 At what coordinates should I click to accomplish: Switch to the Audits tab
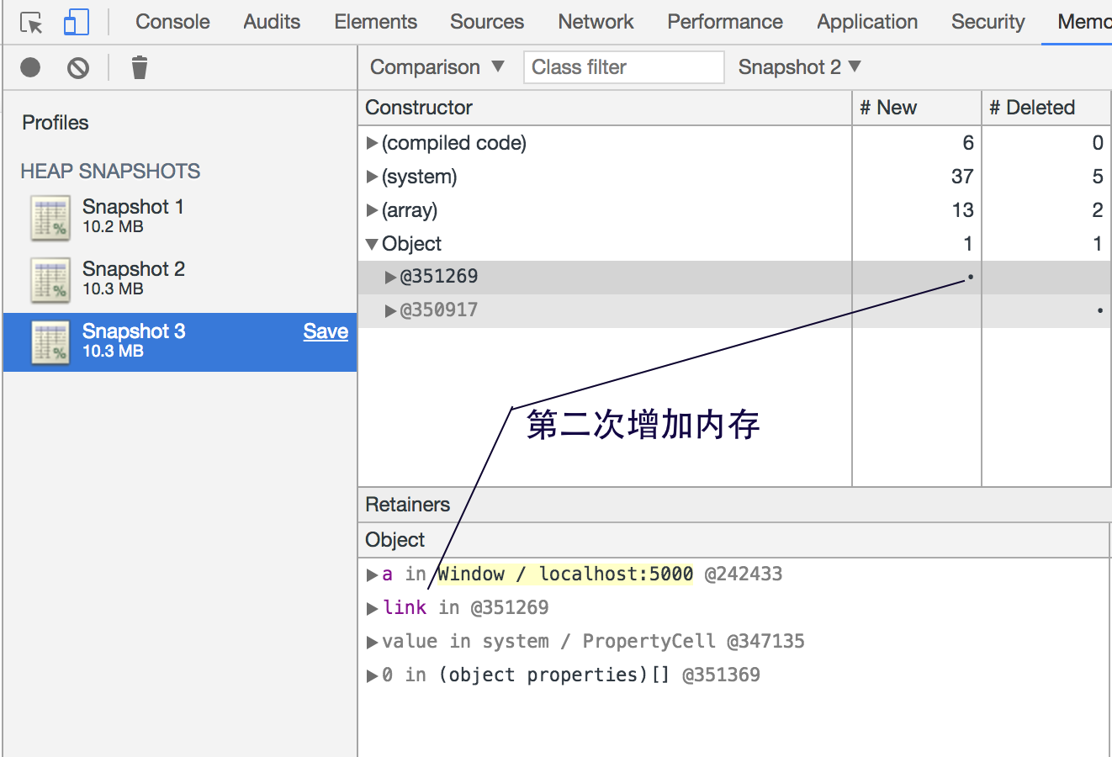(272, 22)
